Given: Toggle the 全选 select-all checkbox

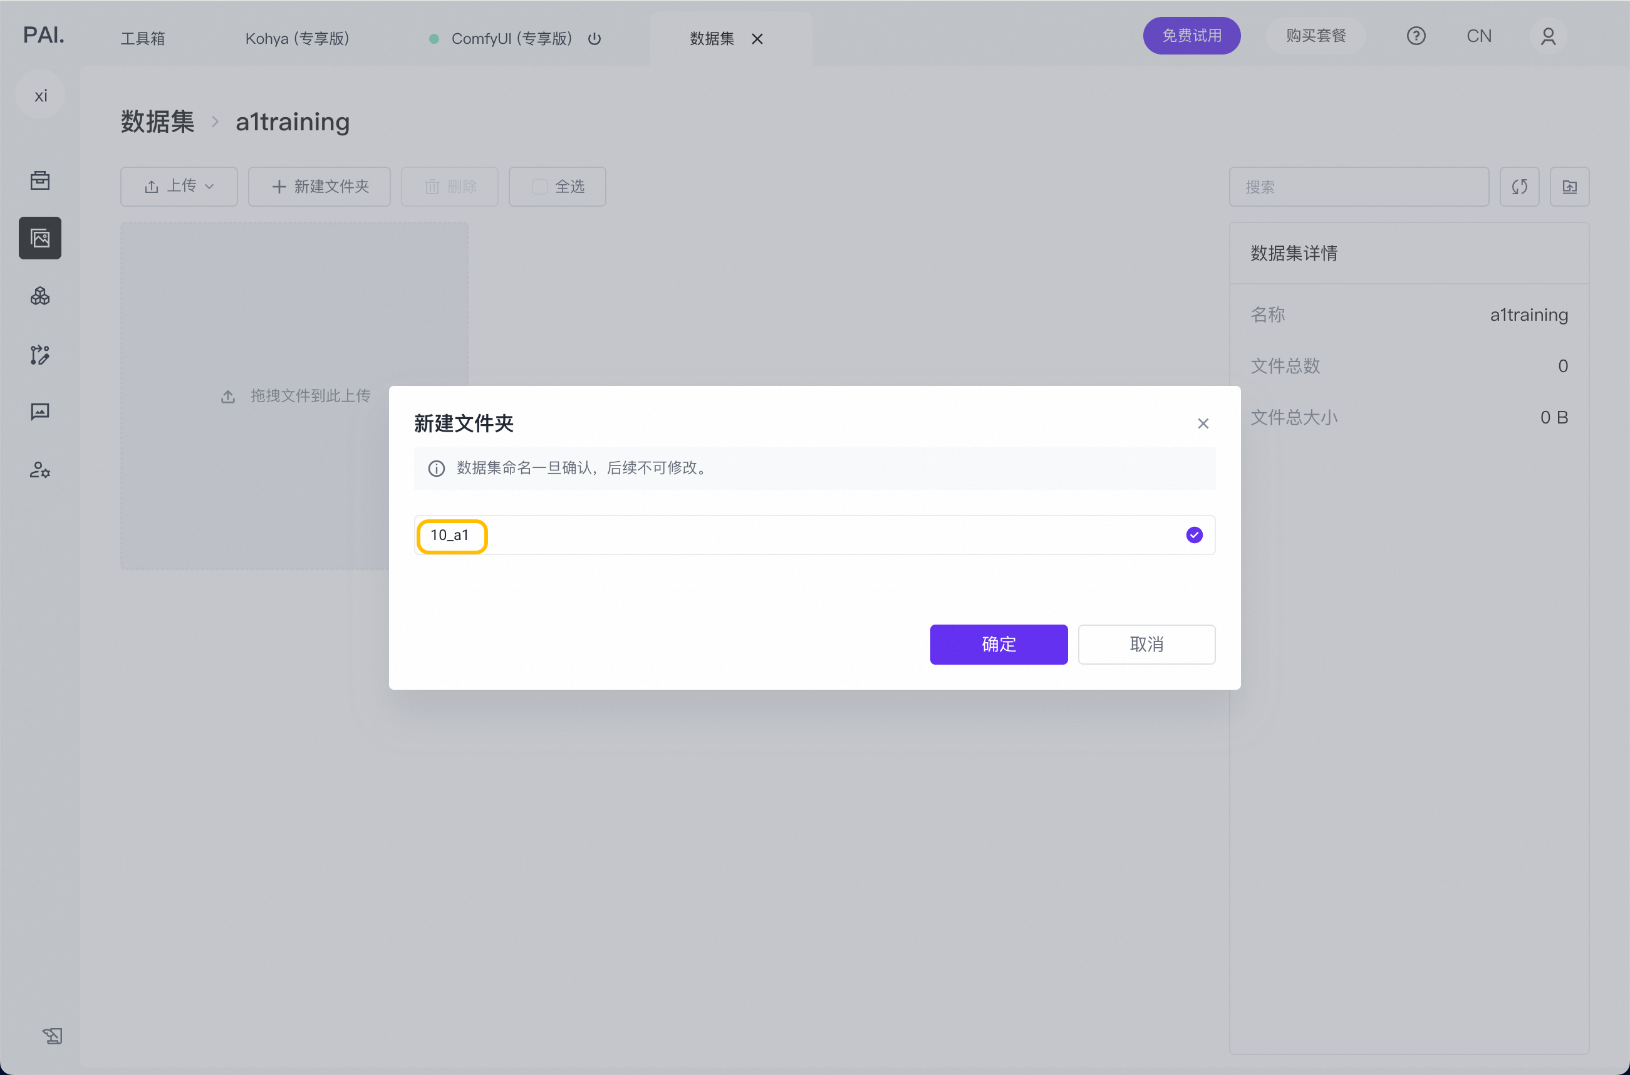Looking at the screenshot, I should point(539,187).
